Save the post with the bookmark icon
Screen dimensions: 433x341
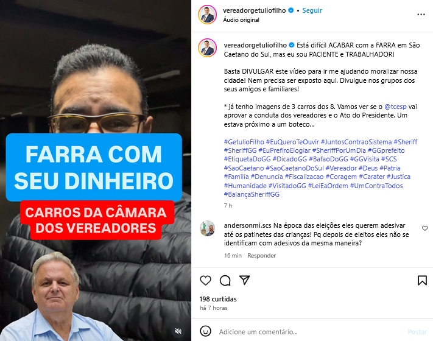point(422,280)
